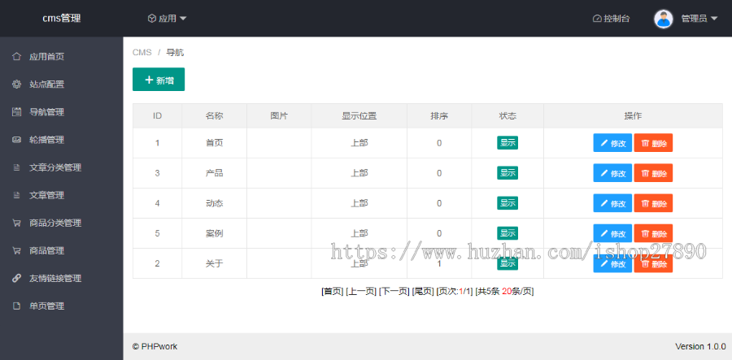Click the document icon beside 文章分类管理
This screenshot has width=732, height=360.
coord(17,167)
